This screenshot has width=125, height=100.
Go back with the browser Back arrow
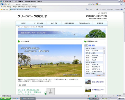pyautogui.click(x=2, y=4)
